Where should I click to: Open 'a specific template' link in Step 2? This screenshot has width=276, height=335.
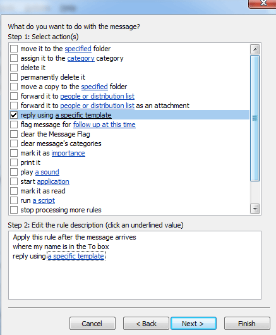coord(76,256)
